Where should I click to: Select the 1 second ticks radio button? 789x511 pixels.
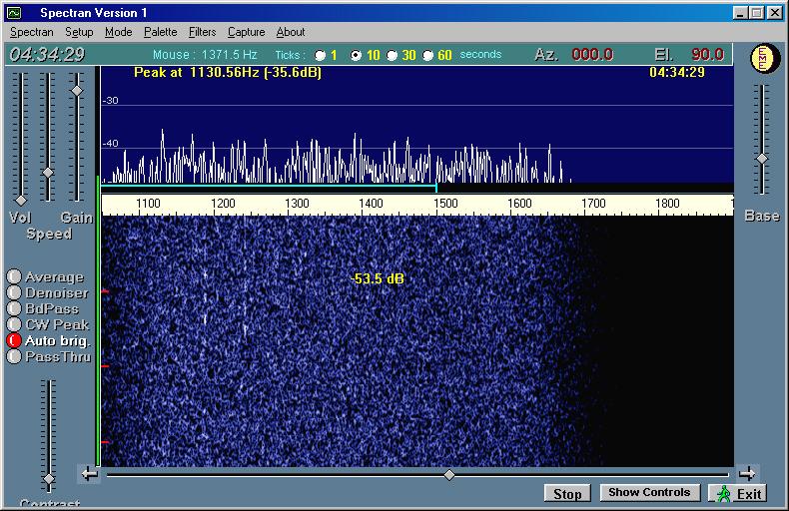[320, 55]
